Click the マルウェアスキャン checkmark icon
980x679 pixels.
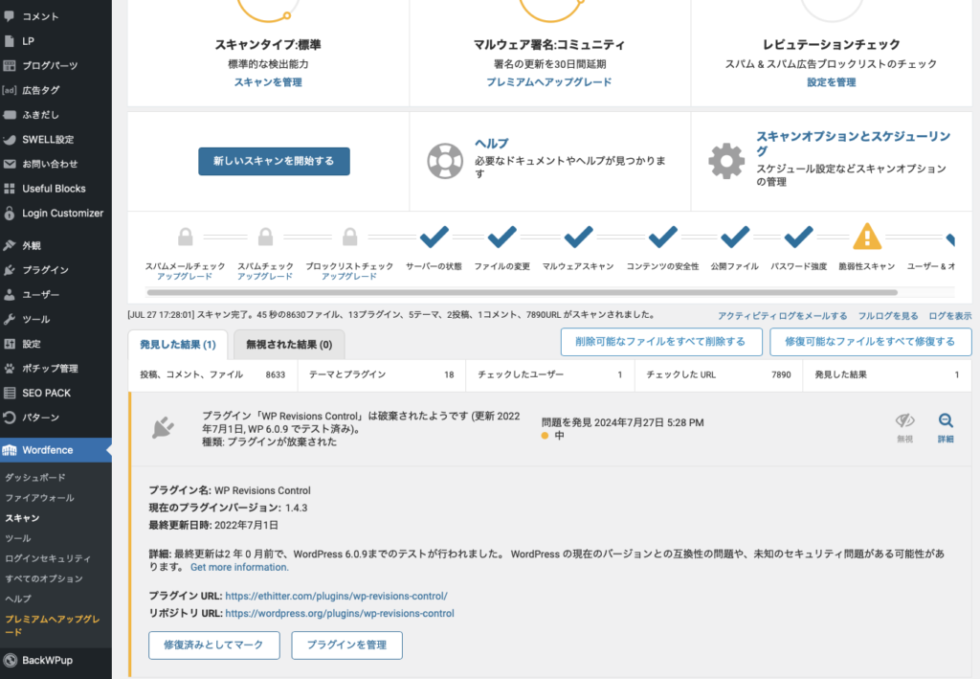point(578,237)
